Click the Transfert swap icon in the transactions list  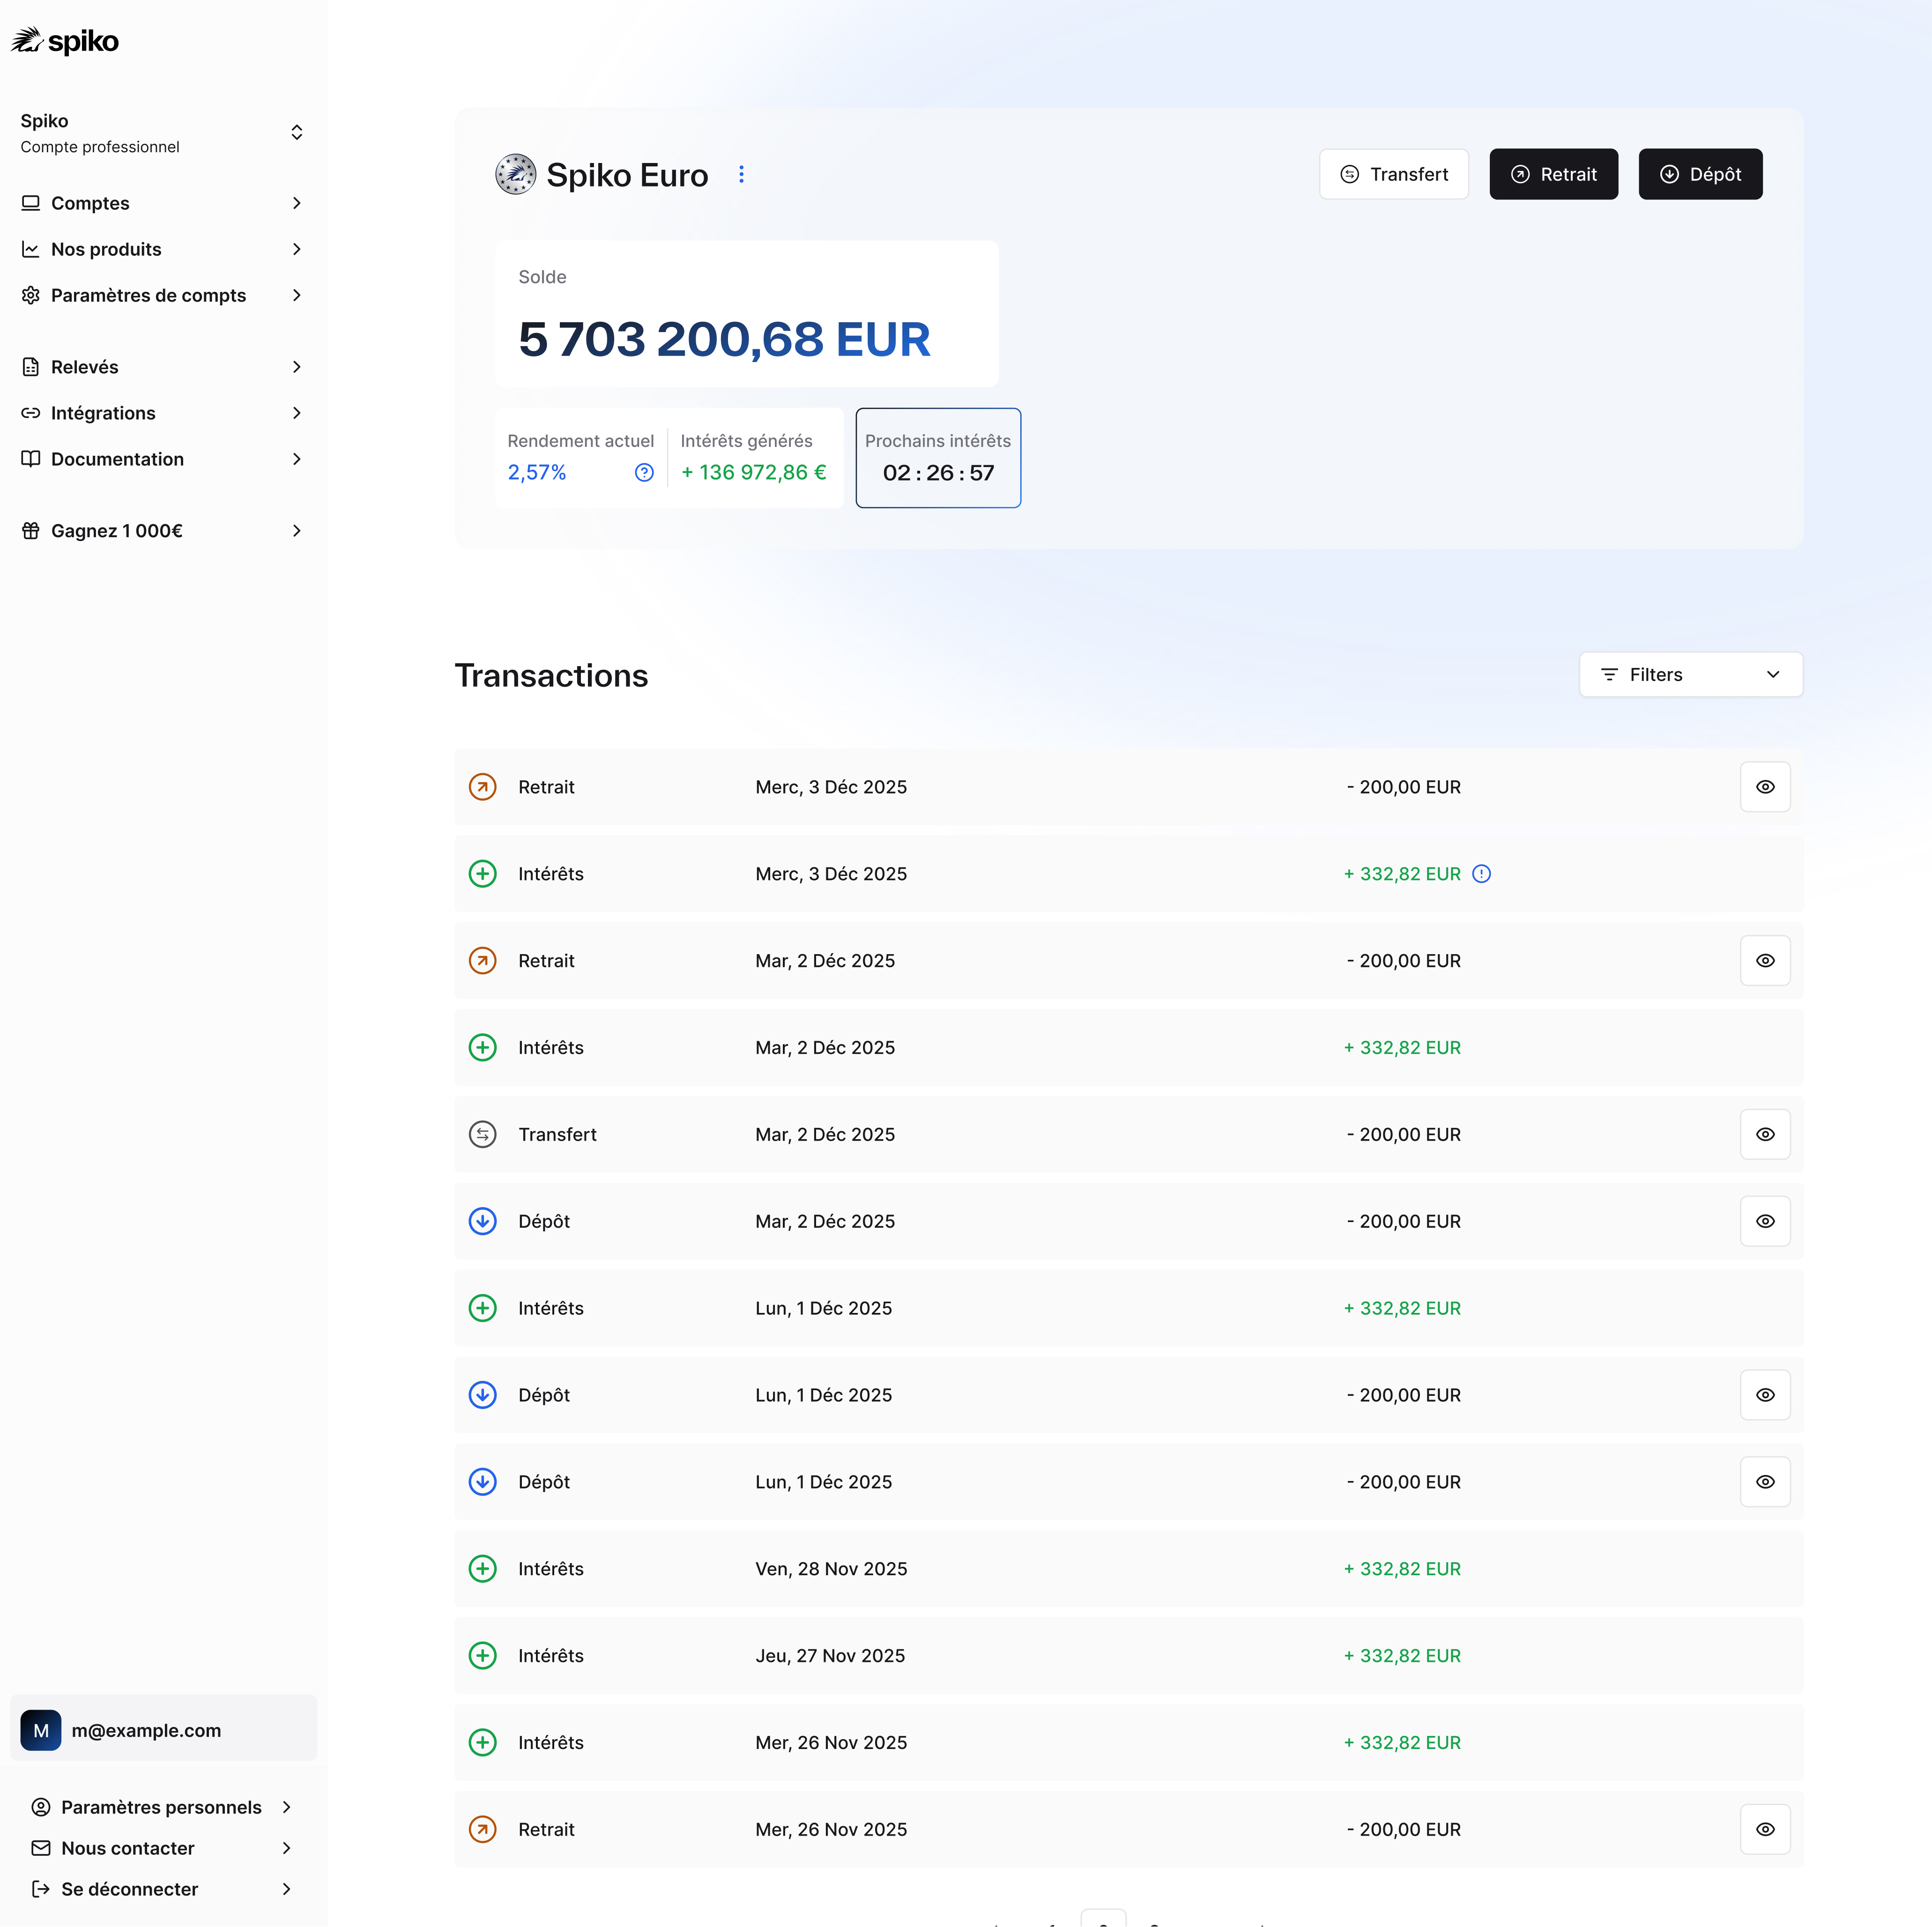point(483,1135)
